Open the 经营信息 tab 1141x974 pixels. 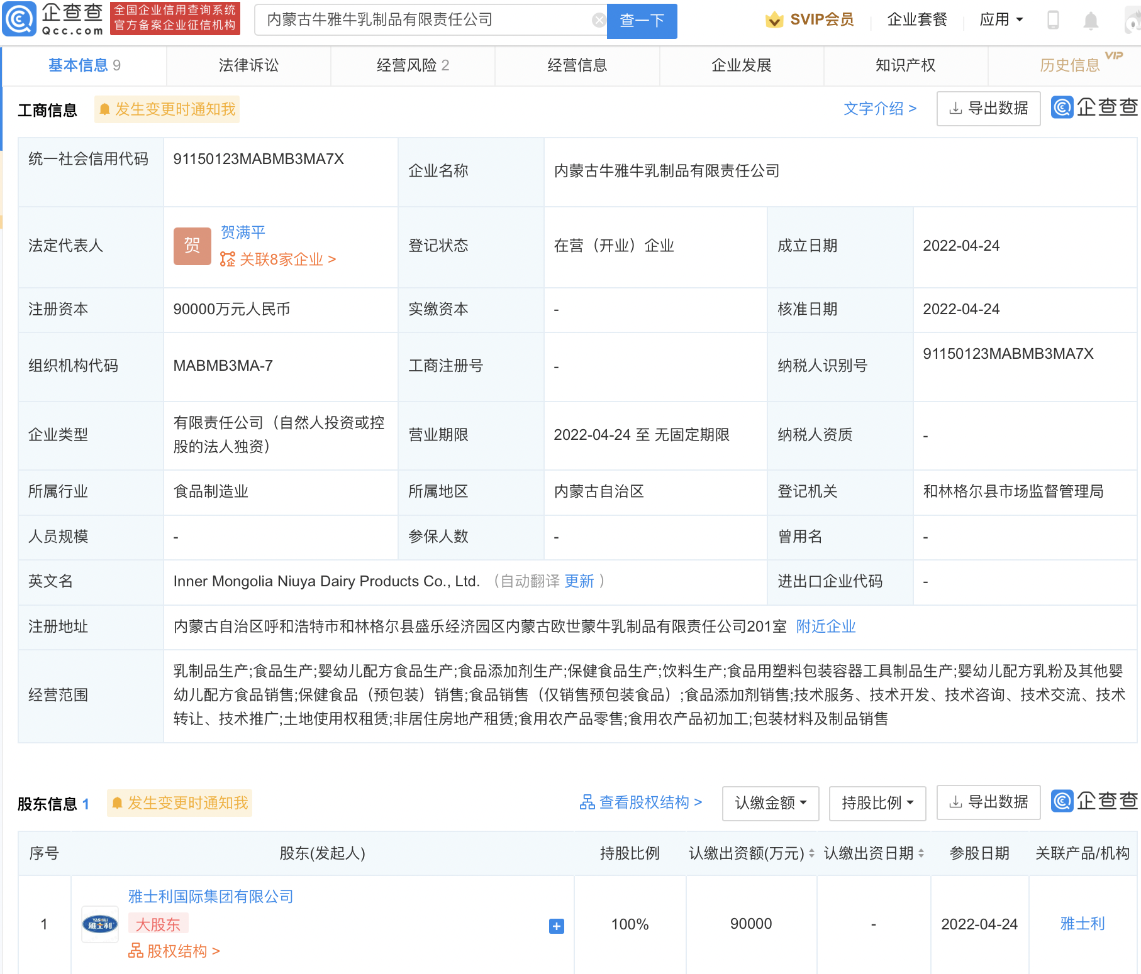click(577, 65)
